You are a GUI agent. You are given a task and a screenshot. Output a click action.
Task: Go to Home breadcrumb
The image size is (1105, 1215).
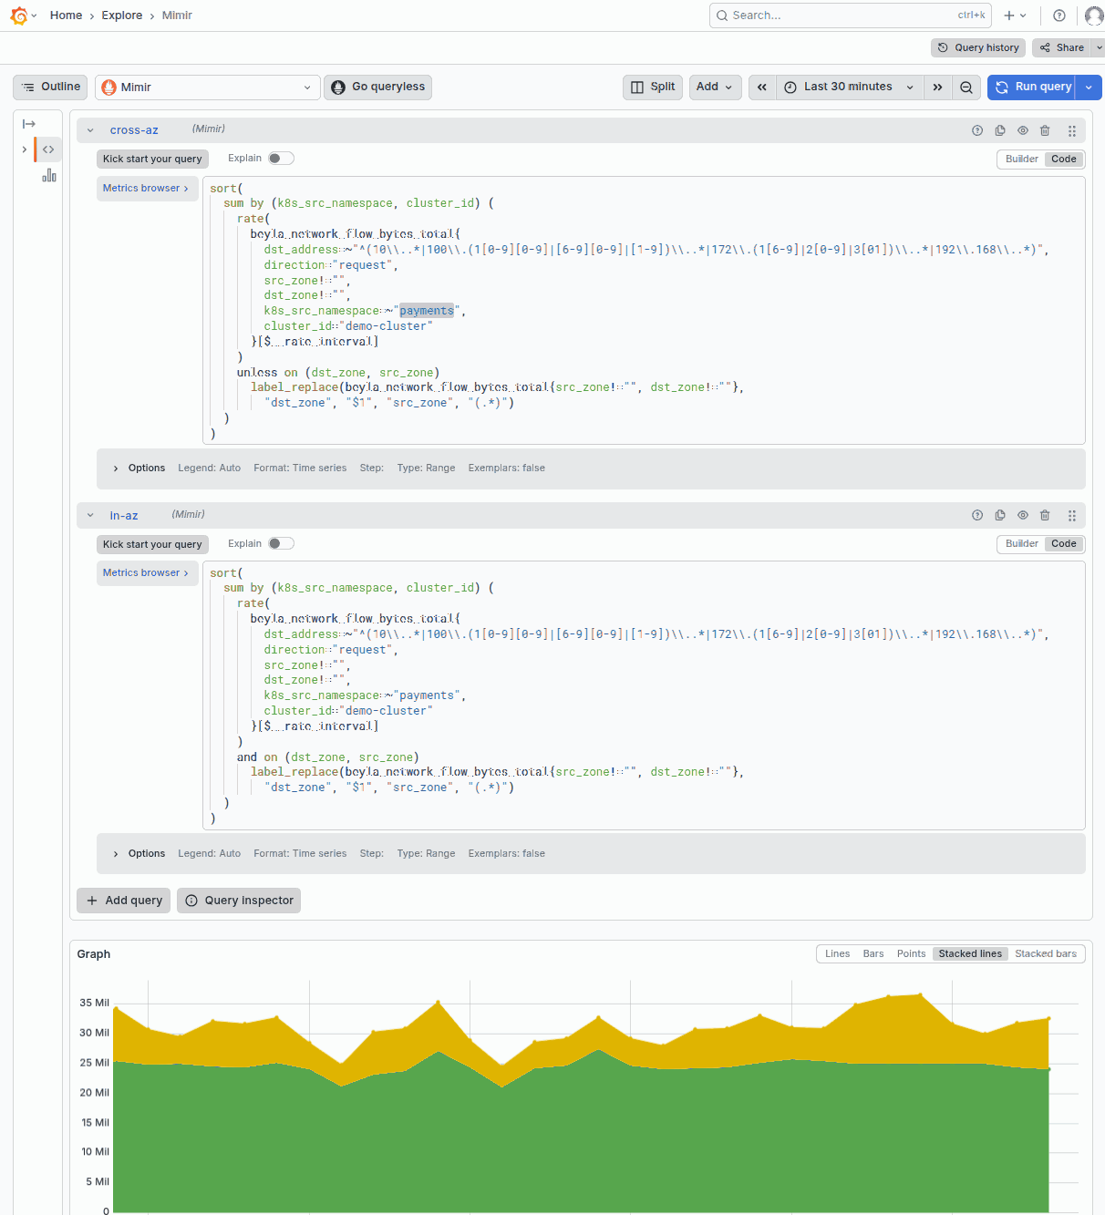(x=66, y=15)
